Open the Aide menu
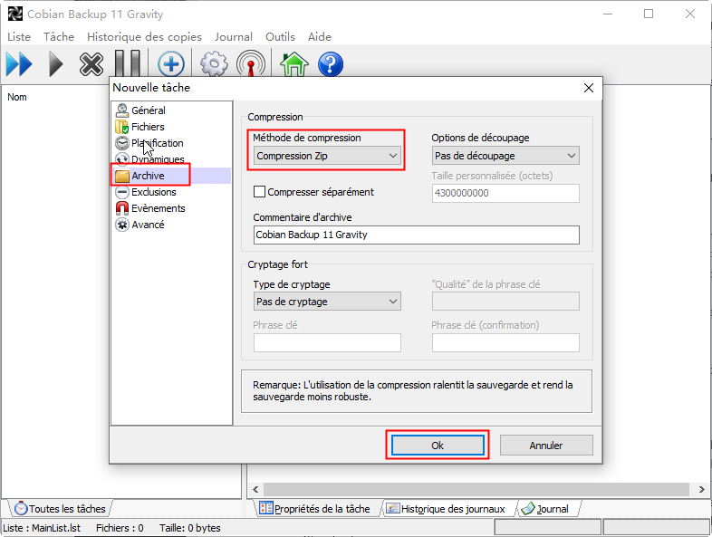712x537 pixels. [320, 37]
